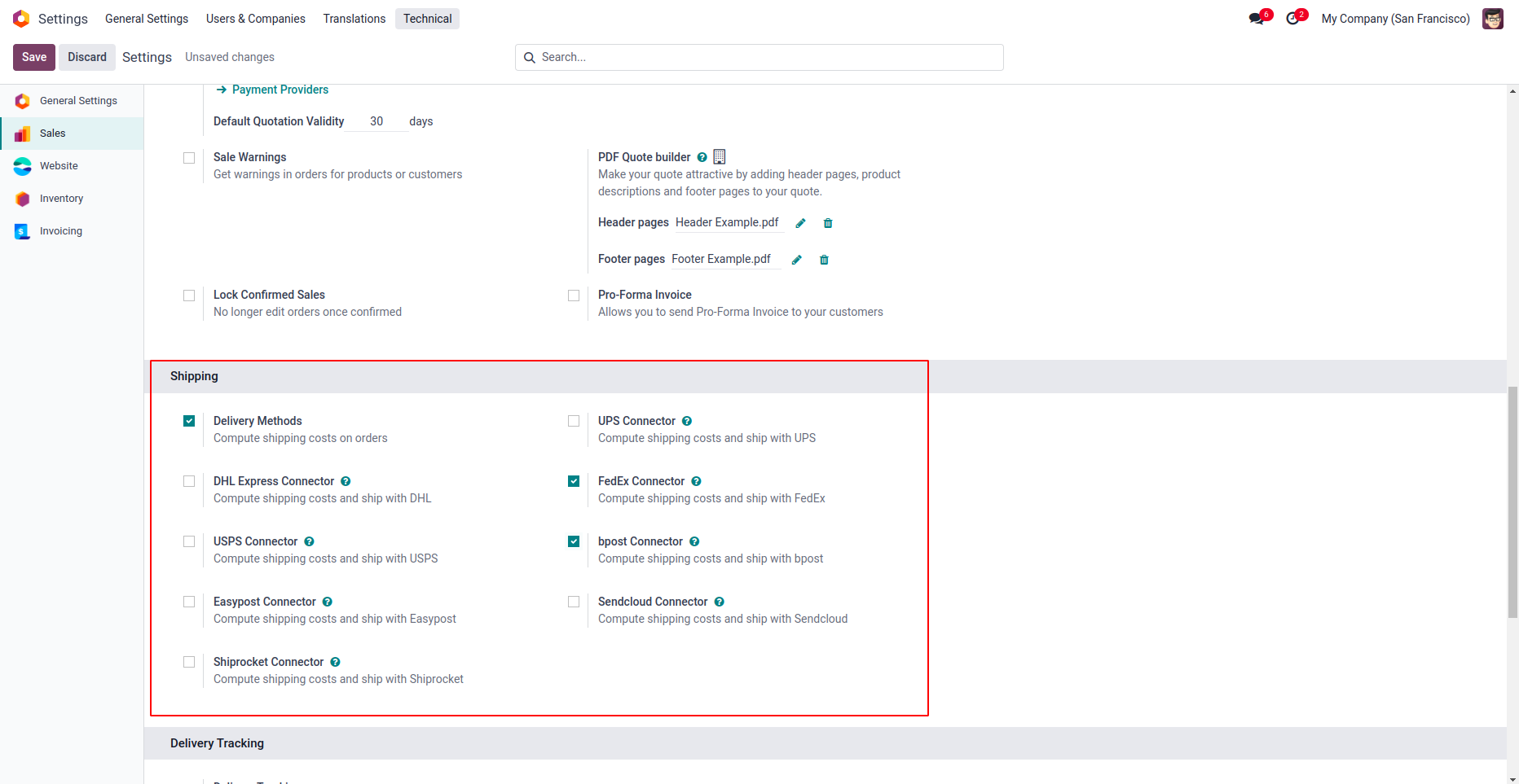Open the Translations menu
This screenshot has height=784, width=1519.
354,19
